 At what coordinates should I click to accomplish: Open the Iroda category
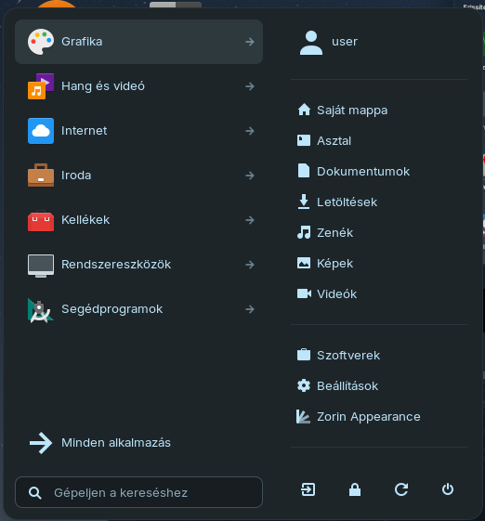[139, 176]
